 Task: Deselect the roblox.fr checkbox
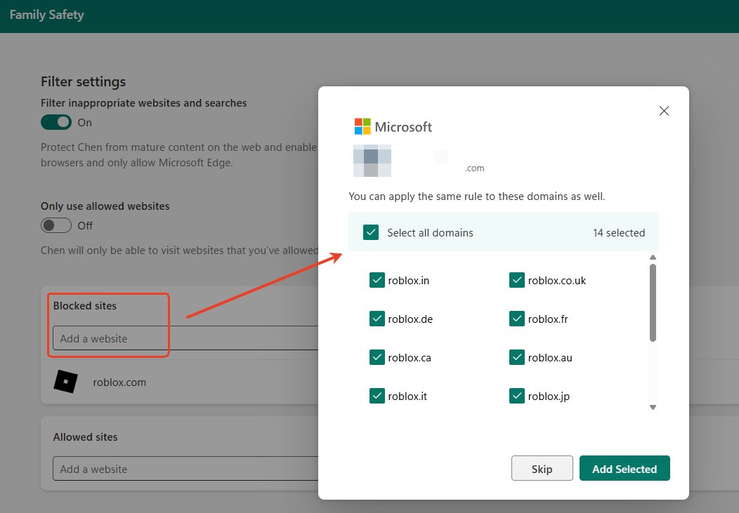click(x=517, y=319)
